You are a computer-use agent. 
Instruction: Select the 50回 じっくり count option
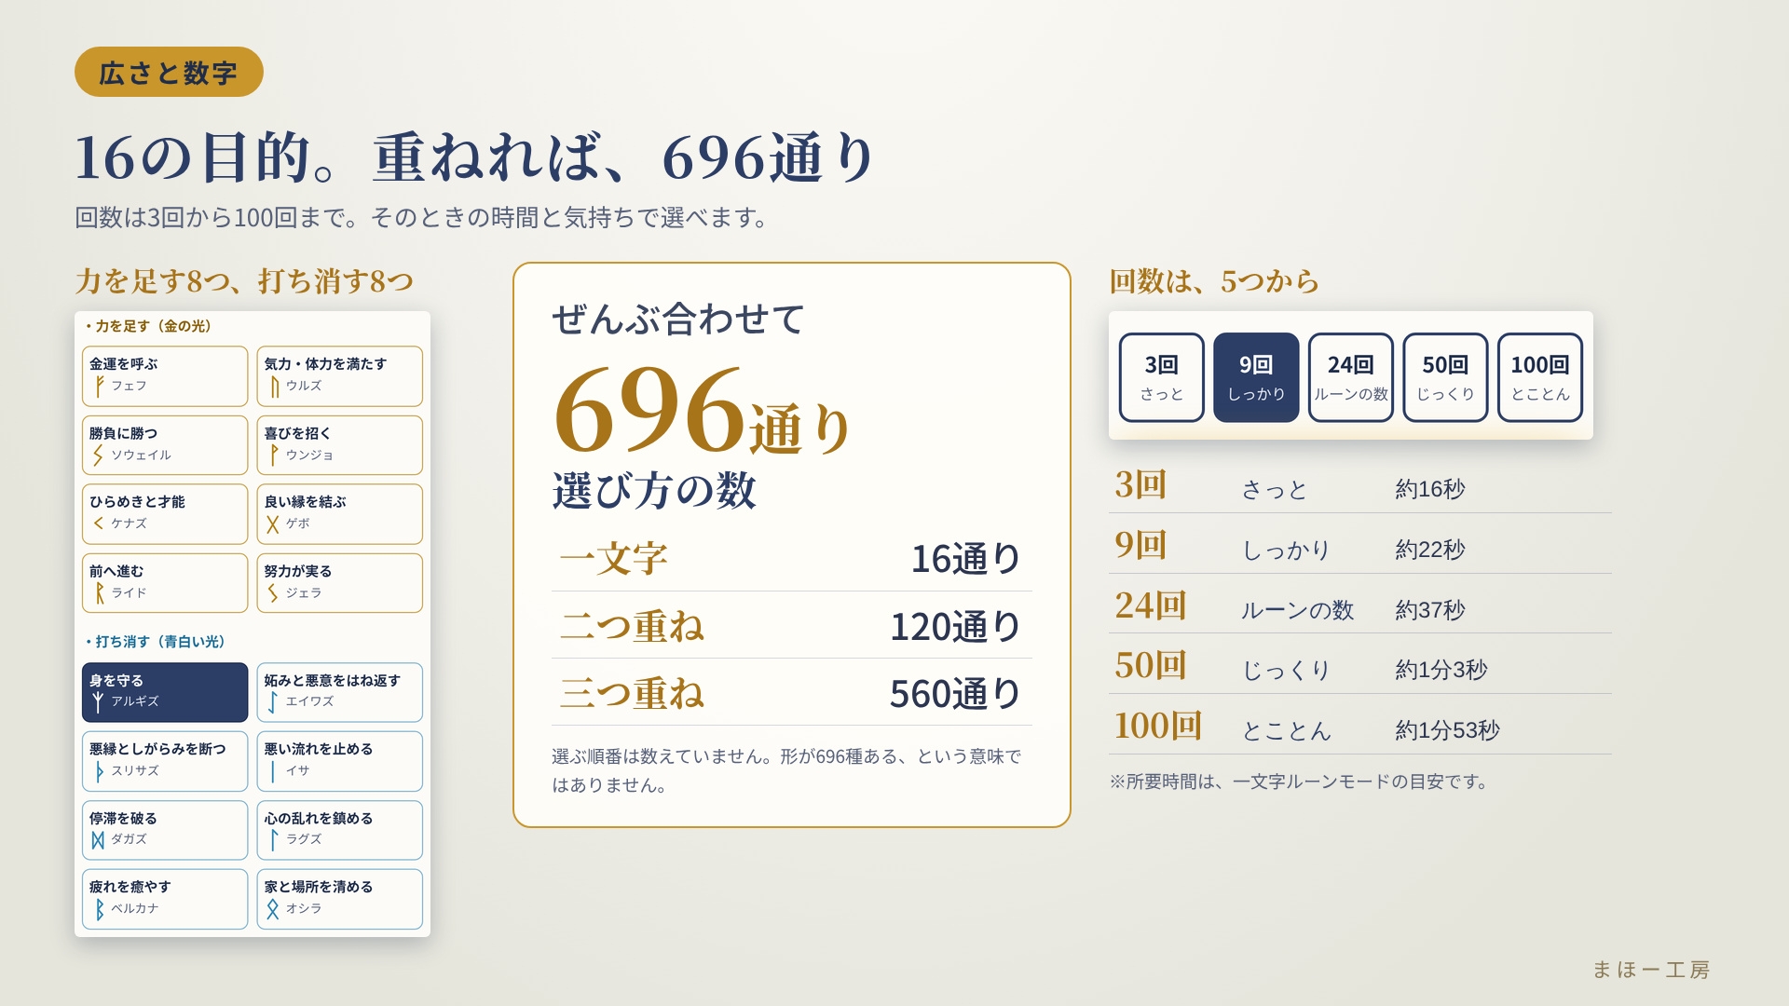tap(1445, 377)
